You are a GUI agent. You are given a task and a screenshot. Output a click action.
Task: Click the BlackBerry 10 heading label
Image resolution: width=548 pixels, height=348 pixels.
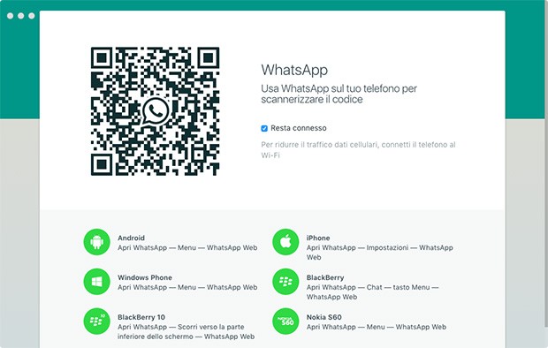click(x=141, y=317)
